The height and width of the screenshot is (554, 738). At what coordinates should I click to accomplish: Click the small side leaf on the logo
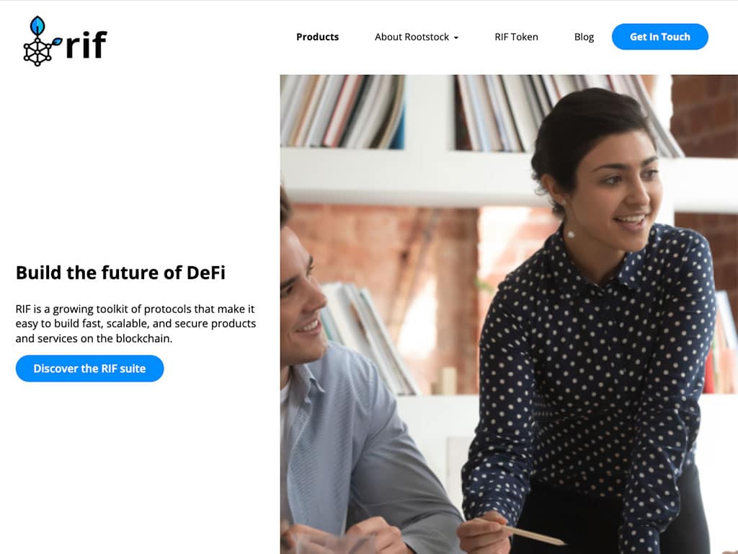click(56, 42)
